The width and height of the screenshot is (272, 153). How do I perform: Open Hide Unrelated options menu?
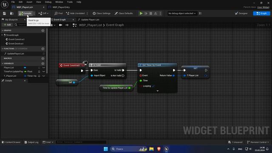click(87, 13)
